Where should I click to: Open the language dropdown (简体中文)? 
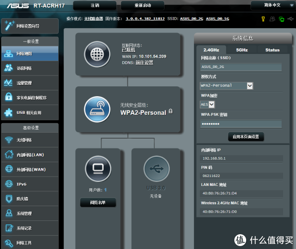[273, 5]
